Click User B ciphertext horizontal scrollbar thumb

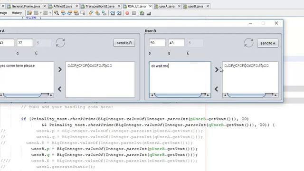(x=247, y=95)
